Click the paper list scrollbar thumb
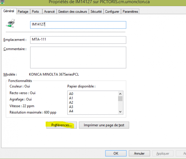Viewport: 186px width, 159px height. 120,99
